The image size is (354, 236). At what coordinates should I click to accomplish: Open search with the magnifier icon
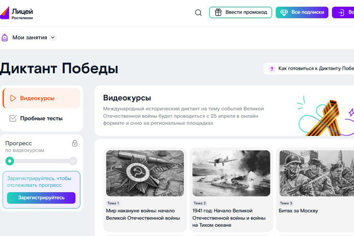(x=198, y=13)
